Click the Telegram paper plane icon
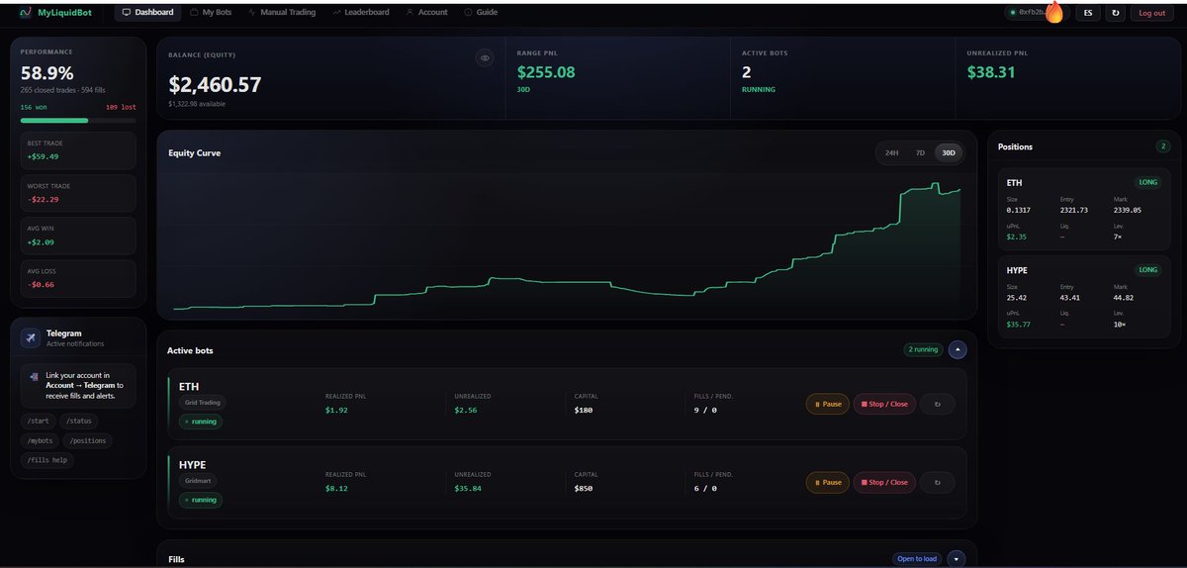1187x568 pixels. click(31, 338)
